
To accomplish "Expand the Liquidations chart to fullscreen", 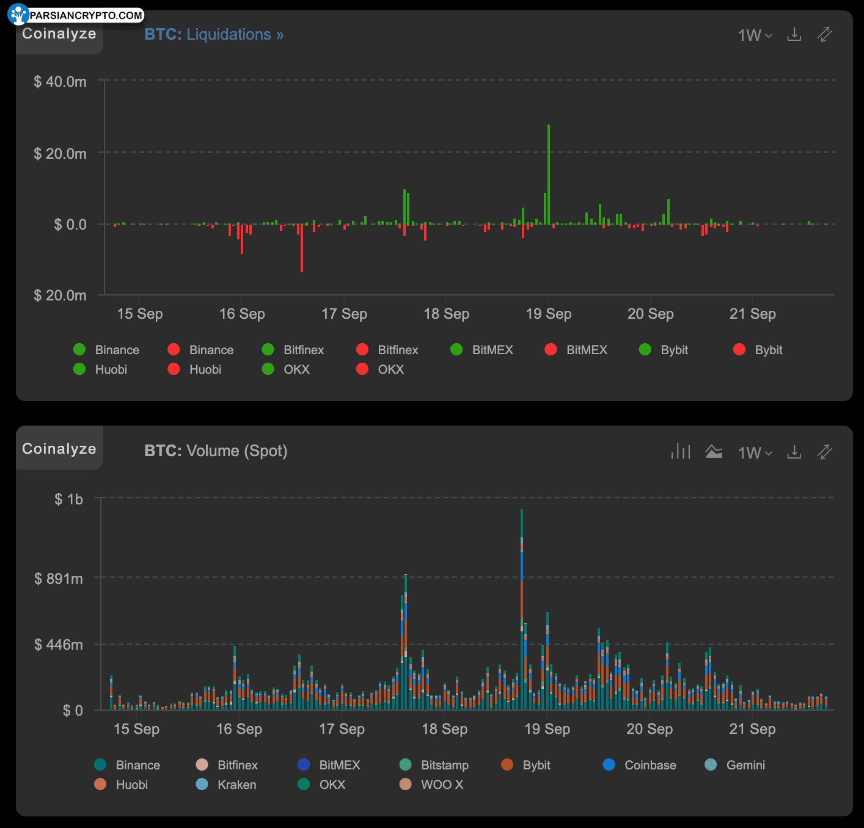I will [825, 34].
